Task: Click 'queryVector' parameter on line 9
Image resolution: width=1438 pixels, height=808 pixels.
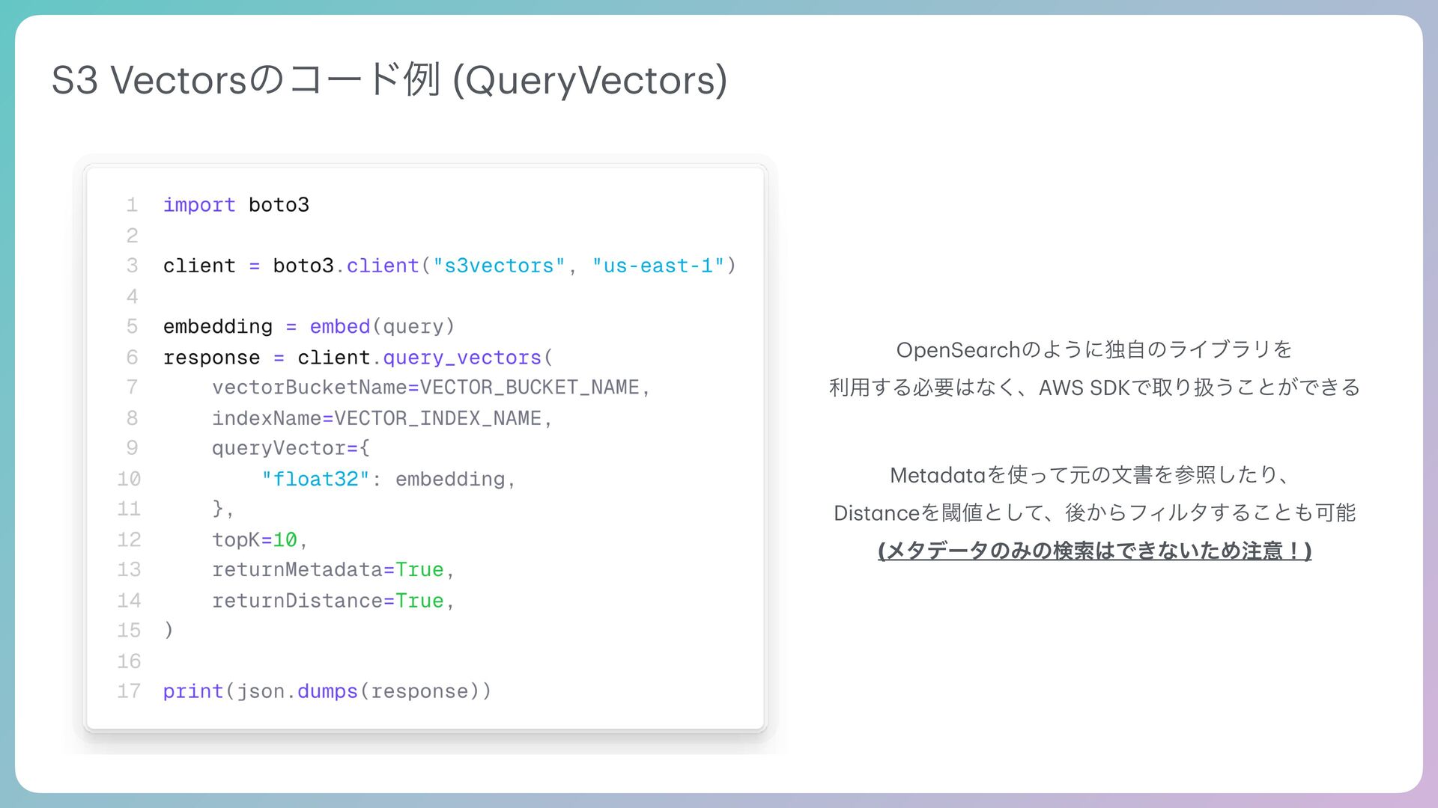Action: pyautogui.click(x=278, y=448)
